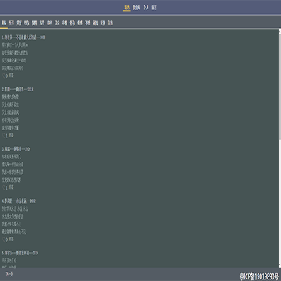The image size is (281, 281).
Task: Open the title of entry 5
Action: point(20,253)
